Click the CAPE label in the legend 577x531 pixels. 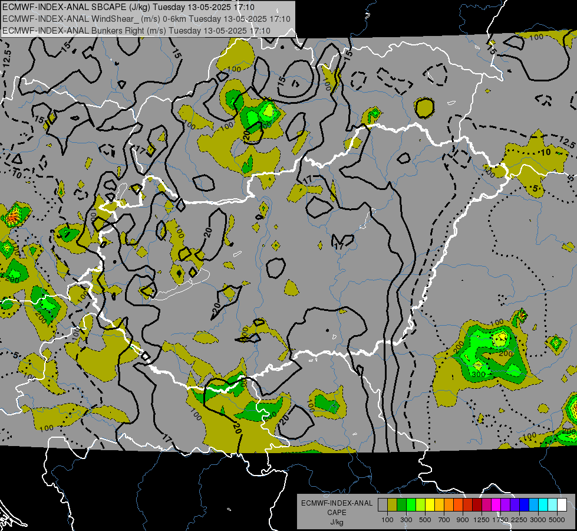[337, 512]
